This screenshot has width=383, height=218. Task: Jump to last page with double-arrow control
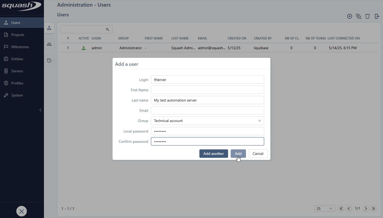coord(374,208)
